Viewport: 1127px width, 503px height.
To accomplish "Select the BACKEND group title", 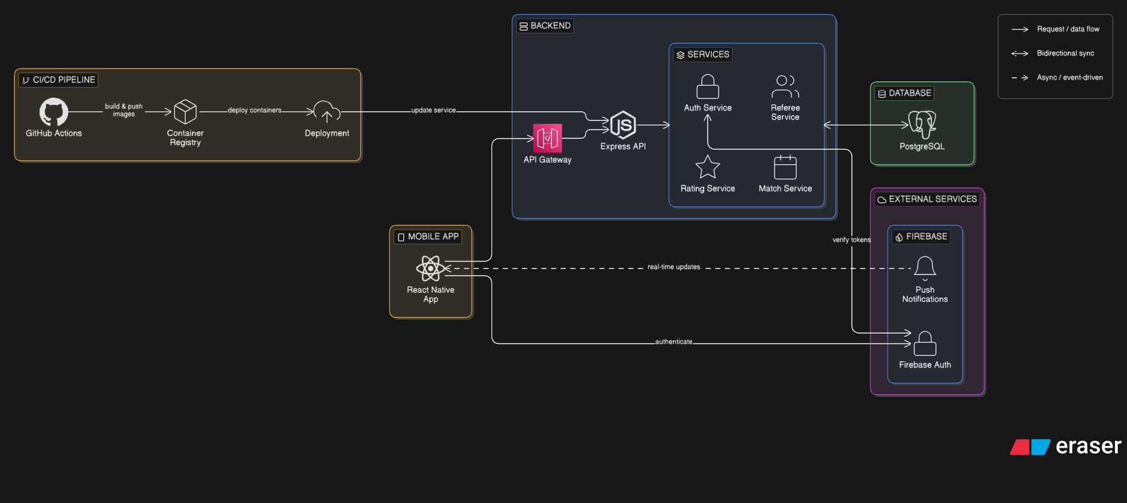I will [x=551, y=26].
